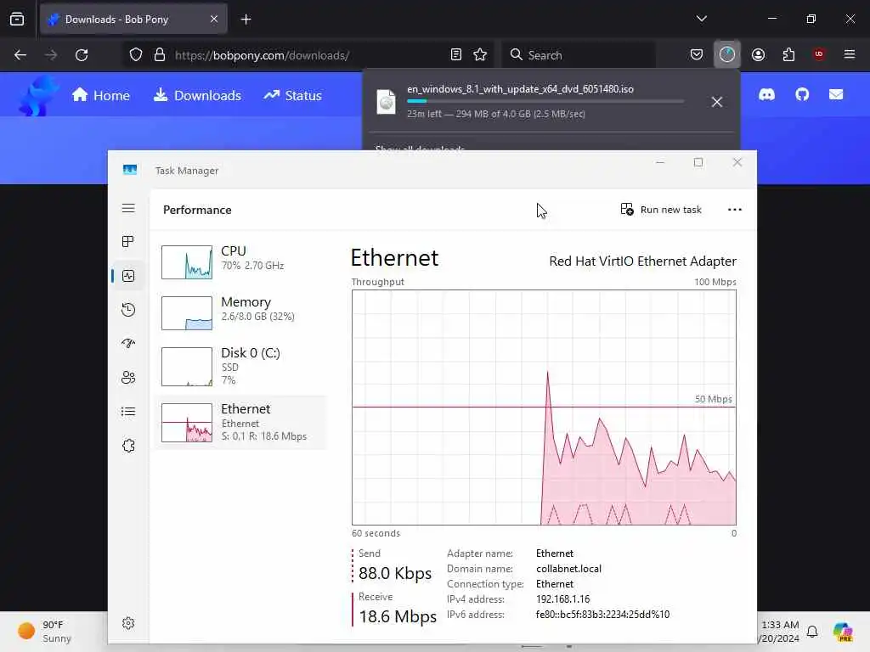Click the Firefox Search box
This screenshot has width=870, height=652.
[578, 55]
